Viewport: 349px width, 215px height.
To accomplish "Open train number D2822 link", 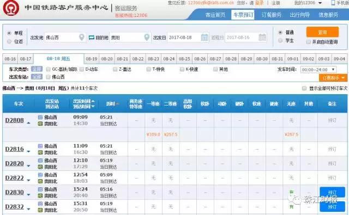I will pos(15,178).
